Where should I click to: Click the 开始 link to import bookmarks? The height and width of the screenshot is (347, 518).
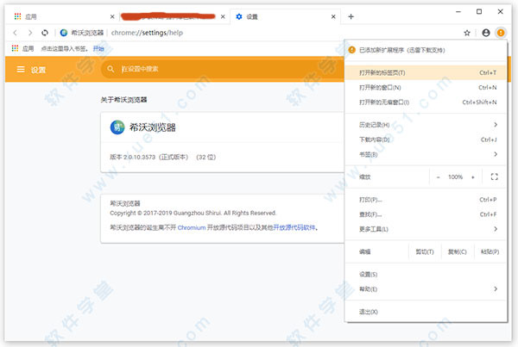point(98,49)
